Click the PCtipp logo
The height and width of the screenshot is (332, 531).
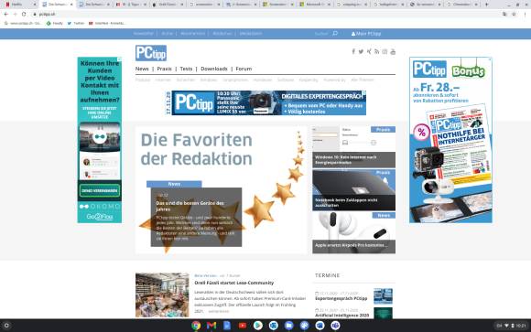coord(151,53)
